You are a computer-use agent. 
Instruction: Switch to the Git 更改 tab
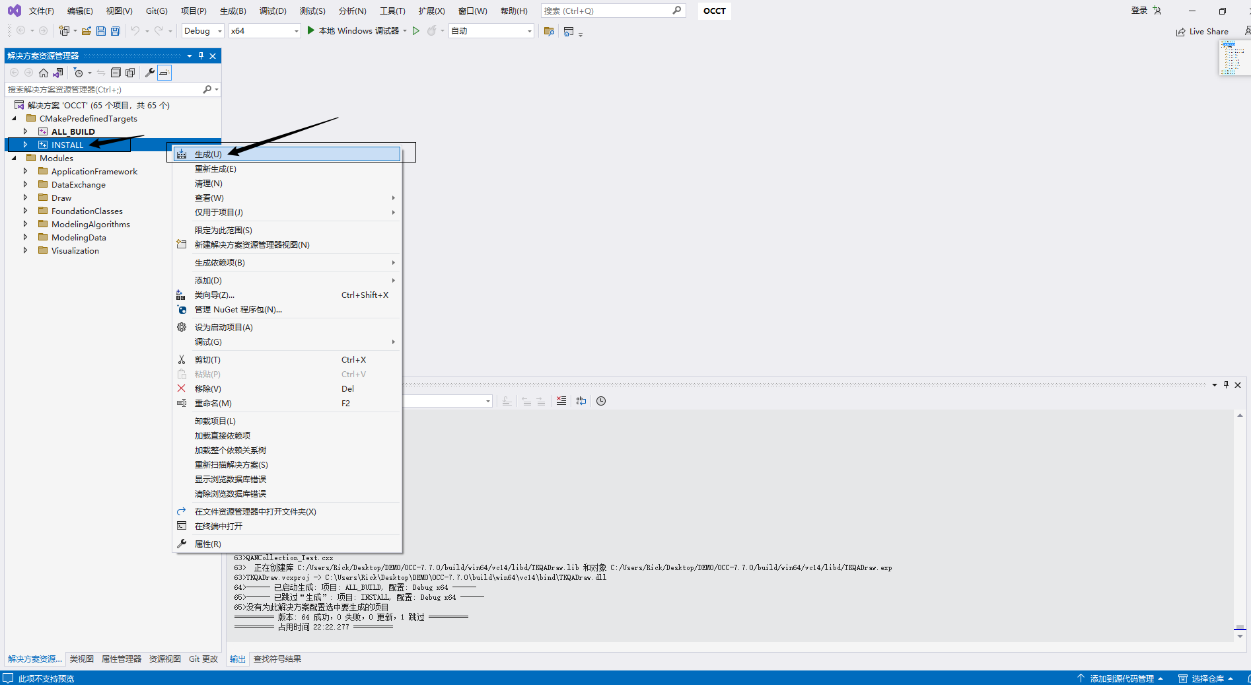[x=203, y=659]
